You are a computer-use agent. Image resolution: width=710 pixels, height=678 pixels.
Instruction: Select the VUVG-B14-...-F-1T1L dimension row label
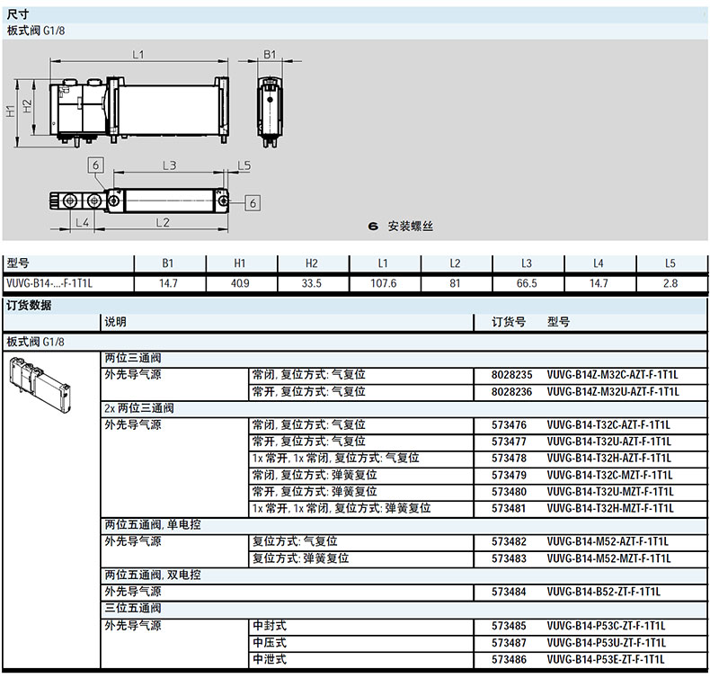coord(50,283)
